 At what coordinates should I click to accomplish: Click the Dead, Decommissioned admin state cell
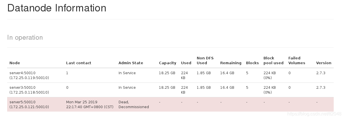[133, 104]
